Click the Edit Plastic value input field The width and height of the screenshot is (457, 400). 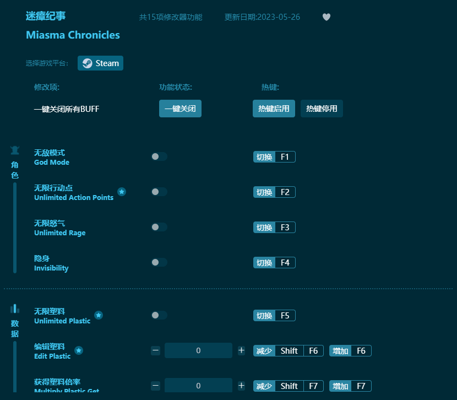tap(198, 350)
